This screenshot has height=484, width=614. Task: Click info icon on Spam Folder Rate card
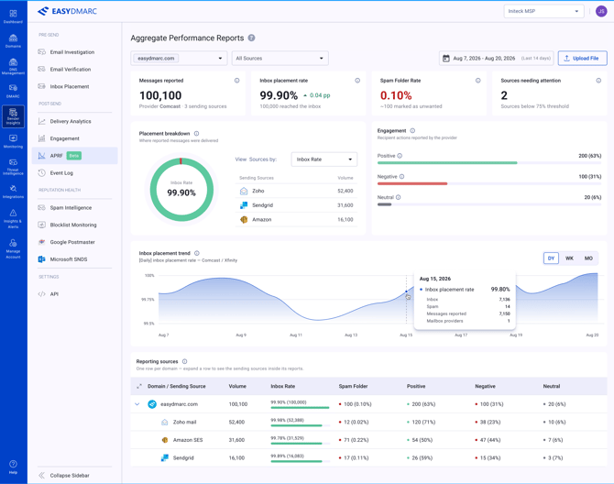[x=477, y=81]
